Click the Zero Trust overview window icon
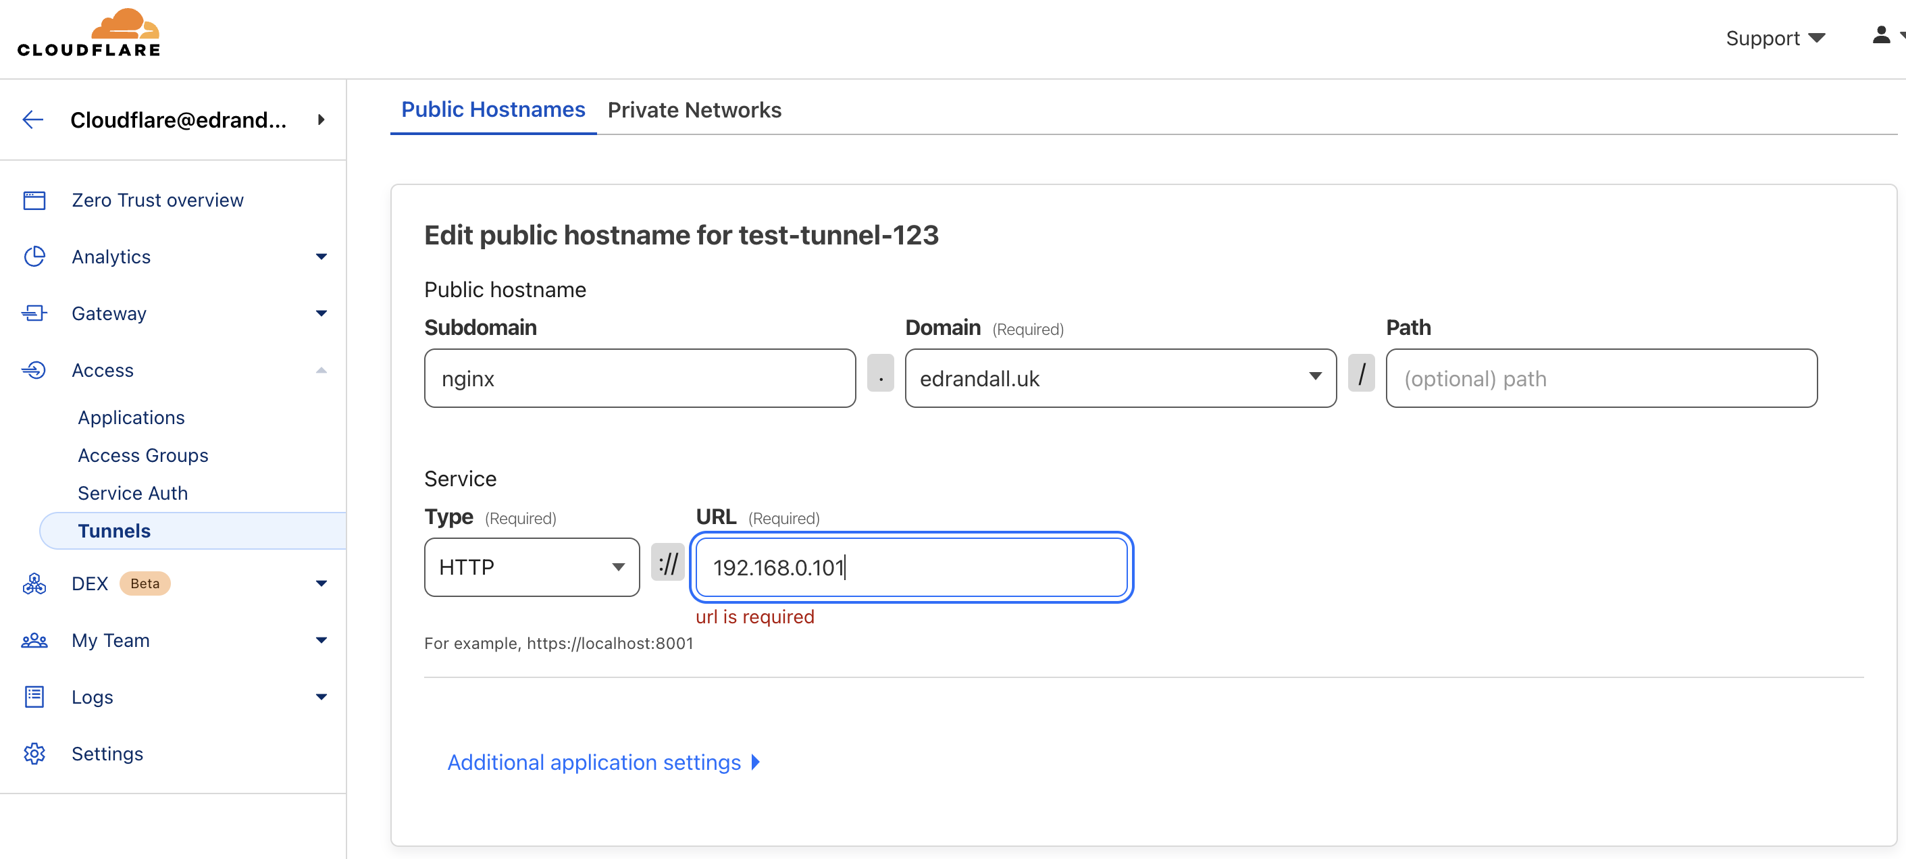The image size is (1906, 859). (x=34, y=201)
